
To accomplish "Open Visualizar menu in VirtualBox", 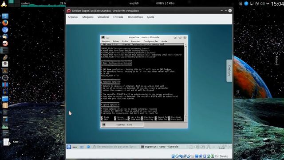I will (x=103, y=17).
